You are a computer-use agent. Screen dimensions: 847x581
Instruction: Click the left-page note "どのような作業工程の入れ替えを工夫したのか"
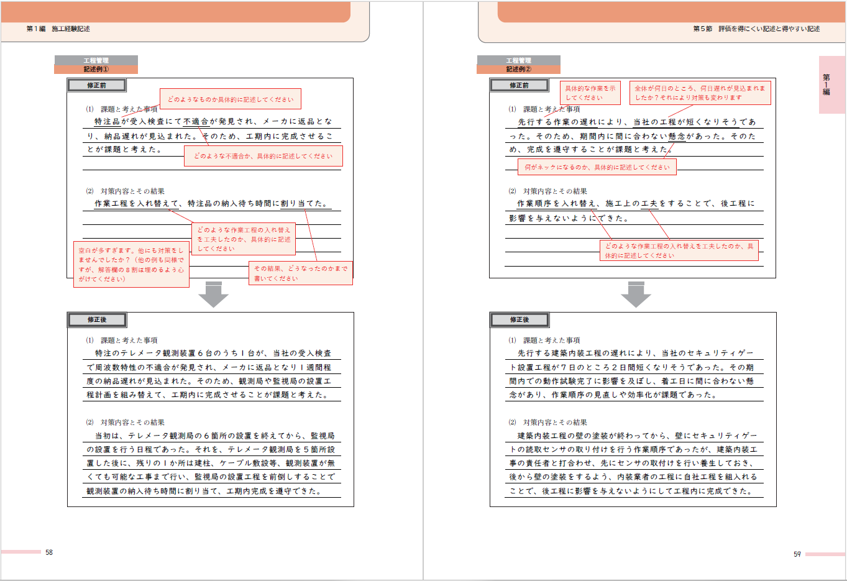point(244,239)
